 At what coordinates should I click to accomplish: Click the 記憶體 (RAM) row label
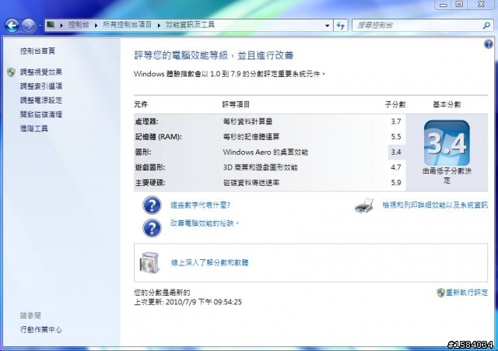coord(158,137)
